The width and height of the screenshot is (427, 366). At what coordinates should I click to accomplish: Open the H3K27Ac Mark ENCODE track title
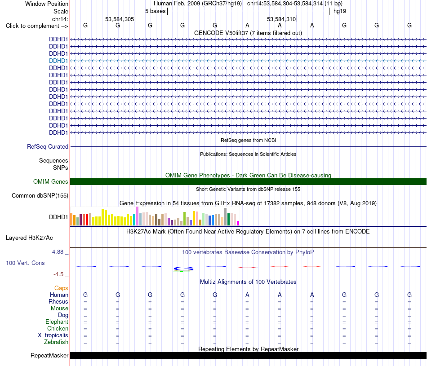pyautogui.click(x=248, y=232)
